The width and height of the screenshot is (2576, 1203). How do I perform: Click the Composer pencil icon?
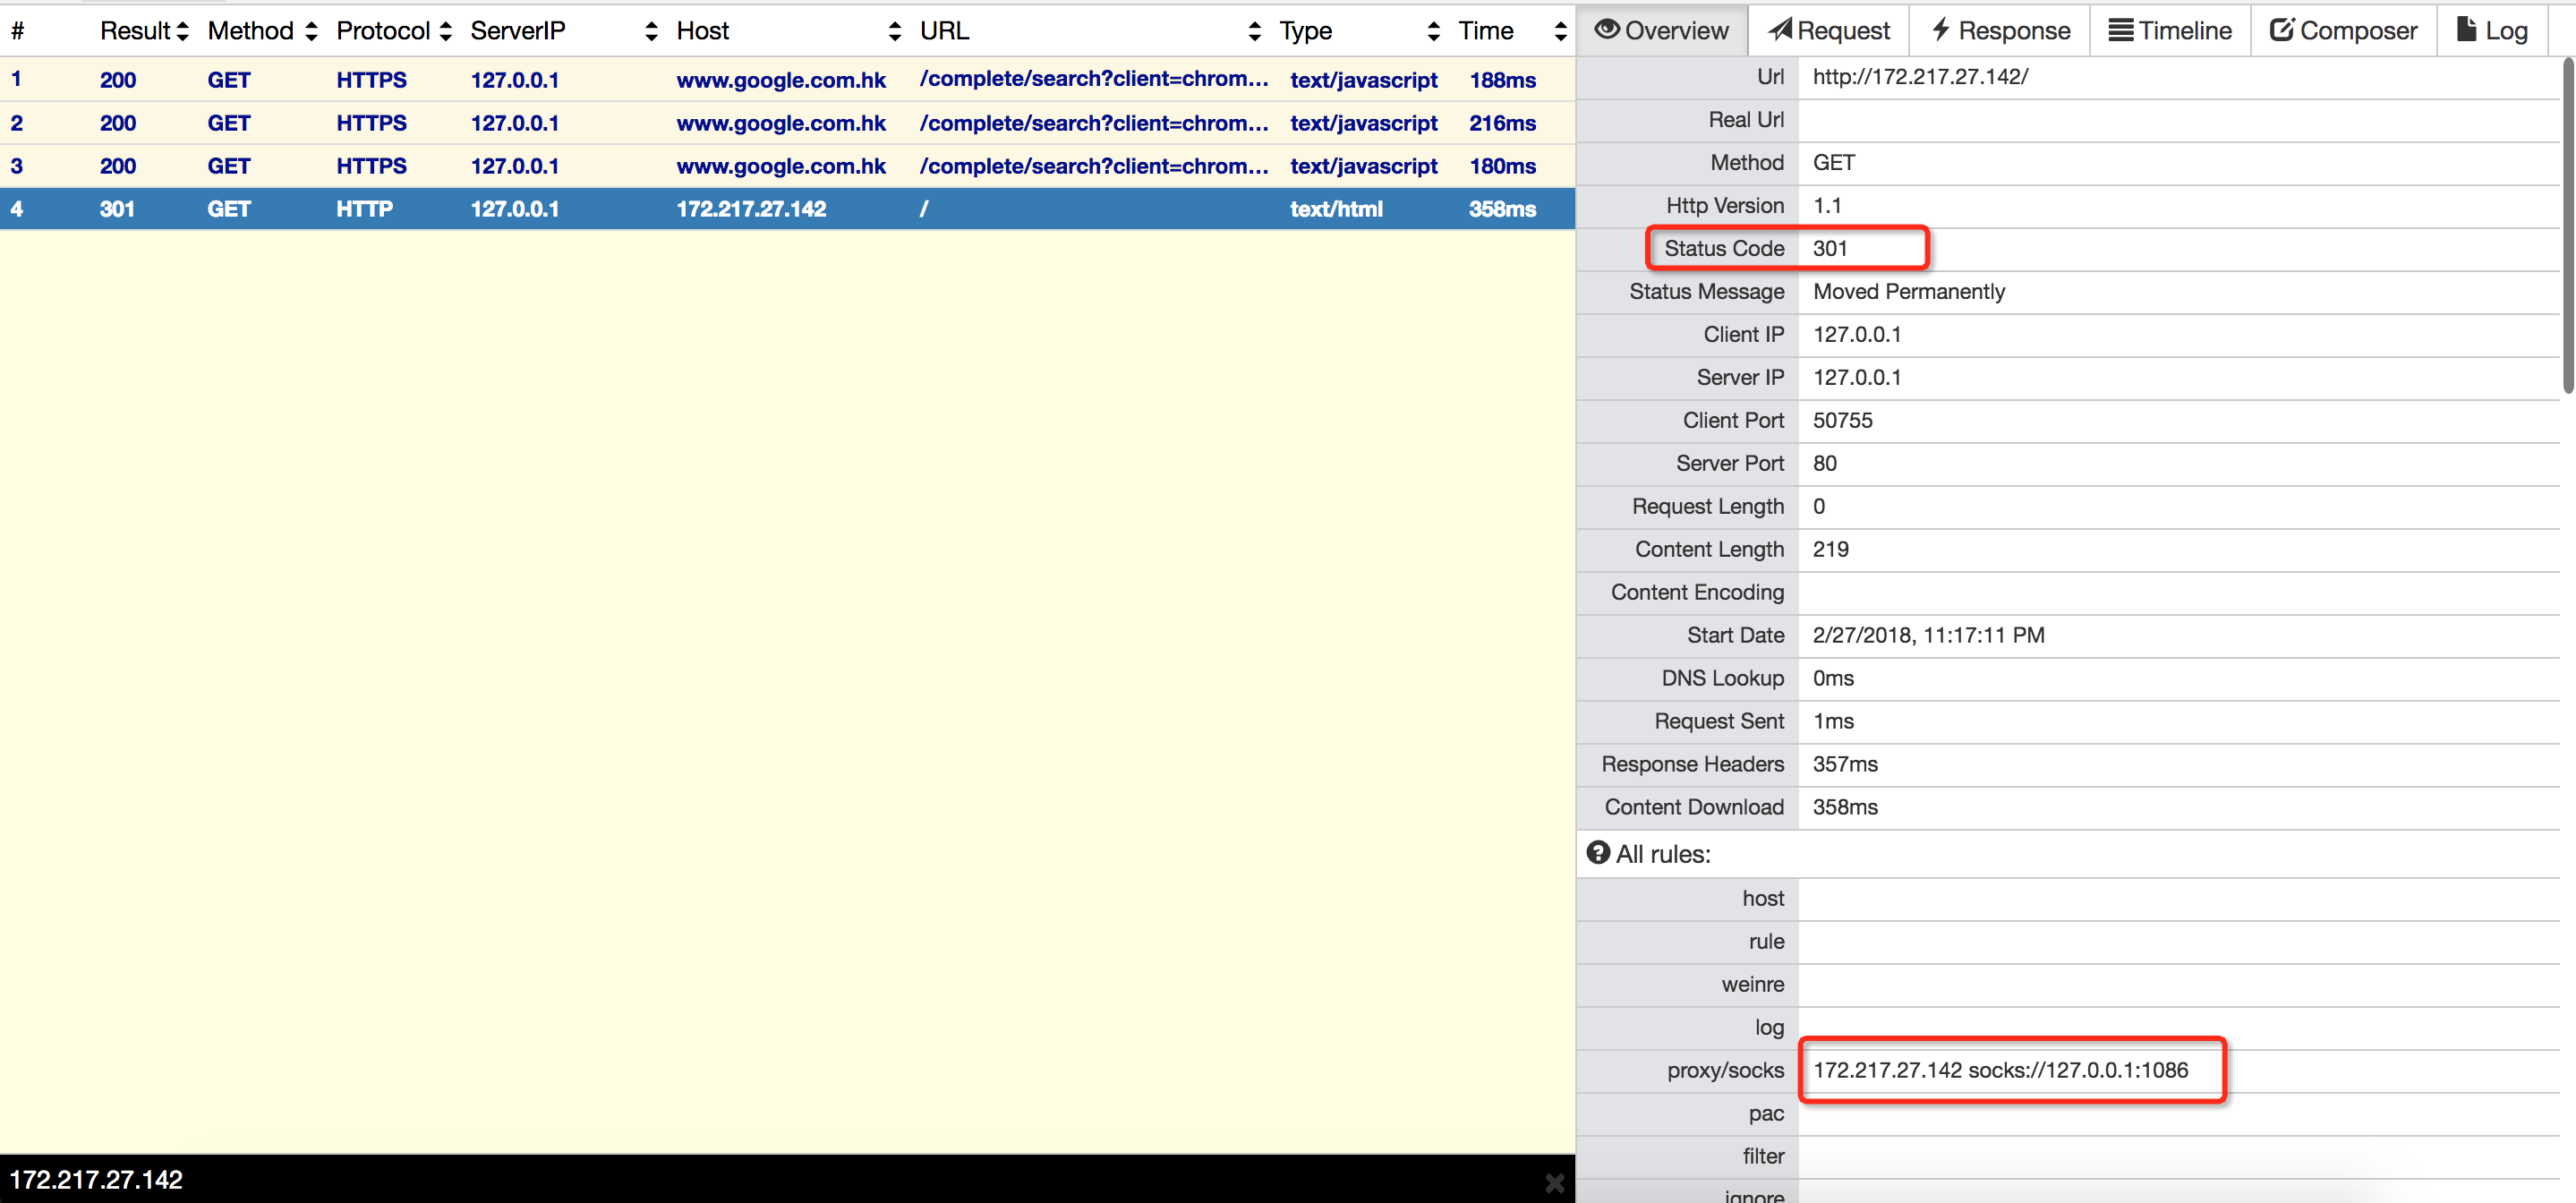(x=2283, y=29)
